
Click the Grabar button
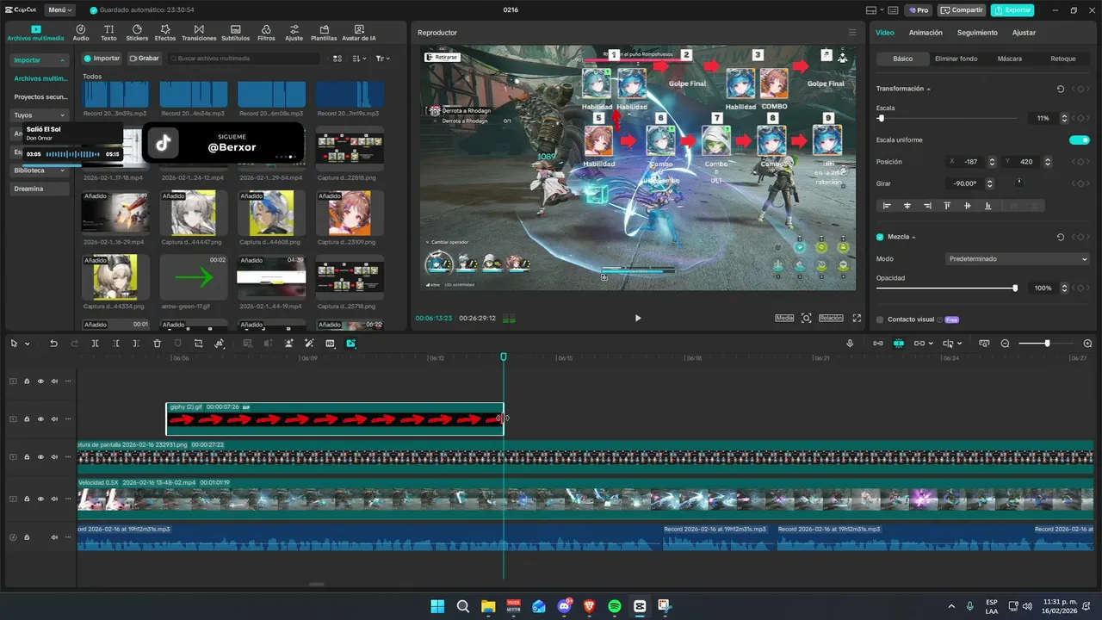(x=144, y=59)
